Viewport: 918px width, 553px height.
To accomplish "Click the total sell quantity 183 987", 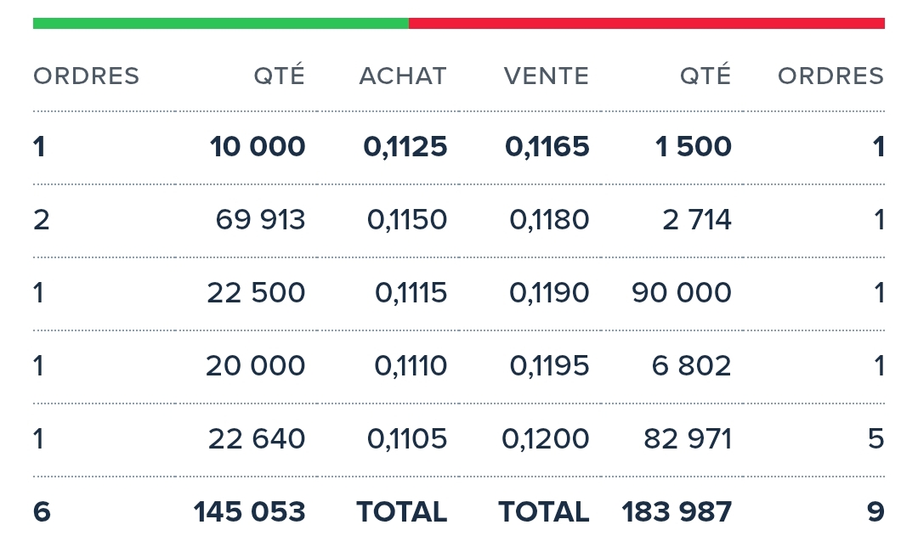I will 677,512.
